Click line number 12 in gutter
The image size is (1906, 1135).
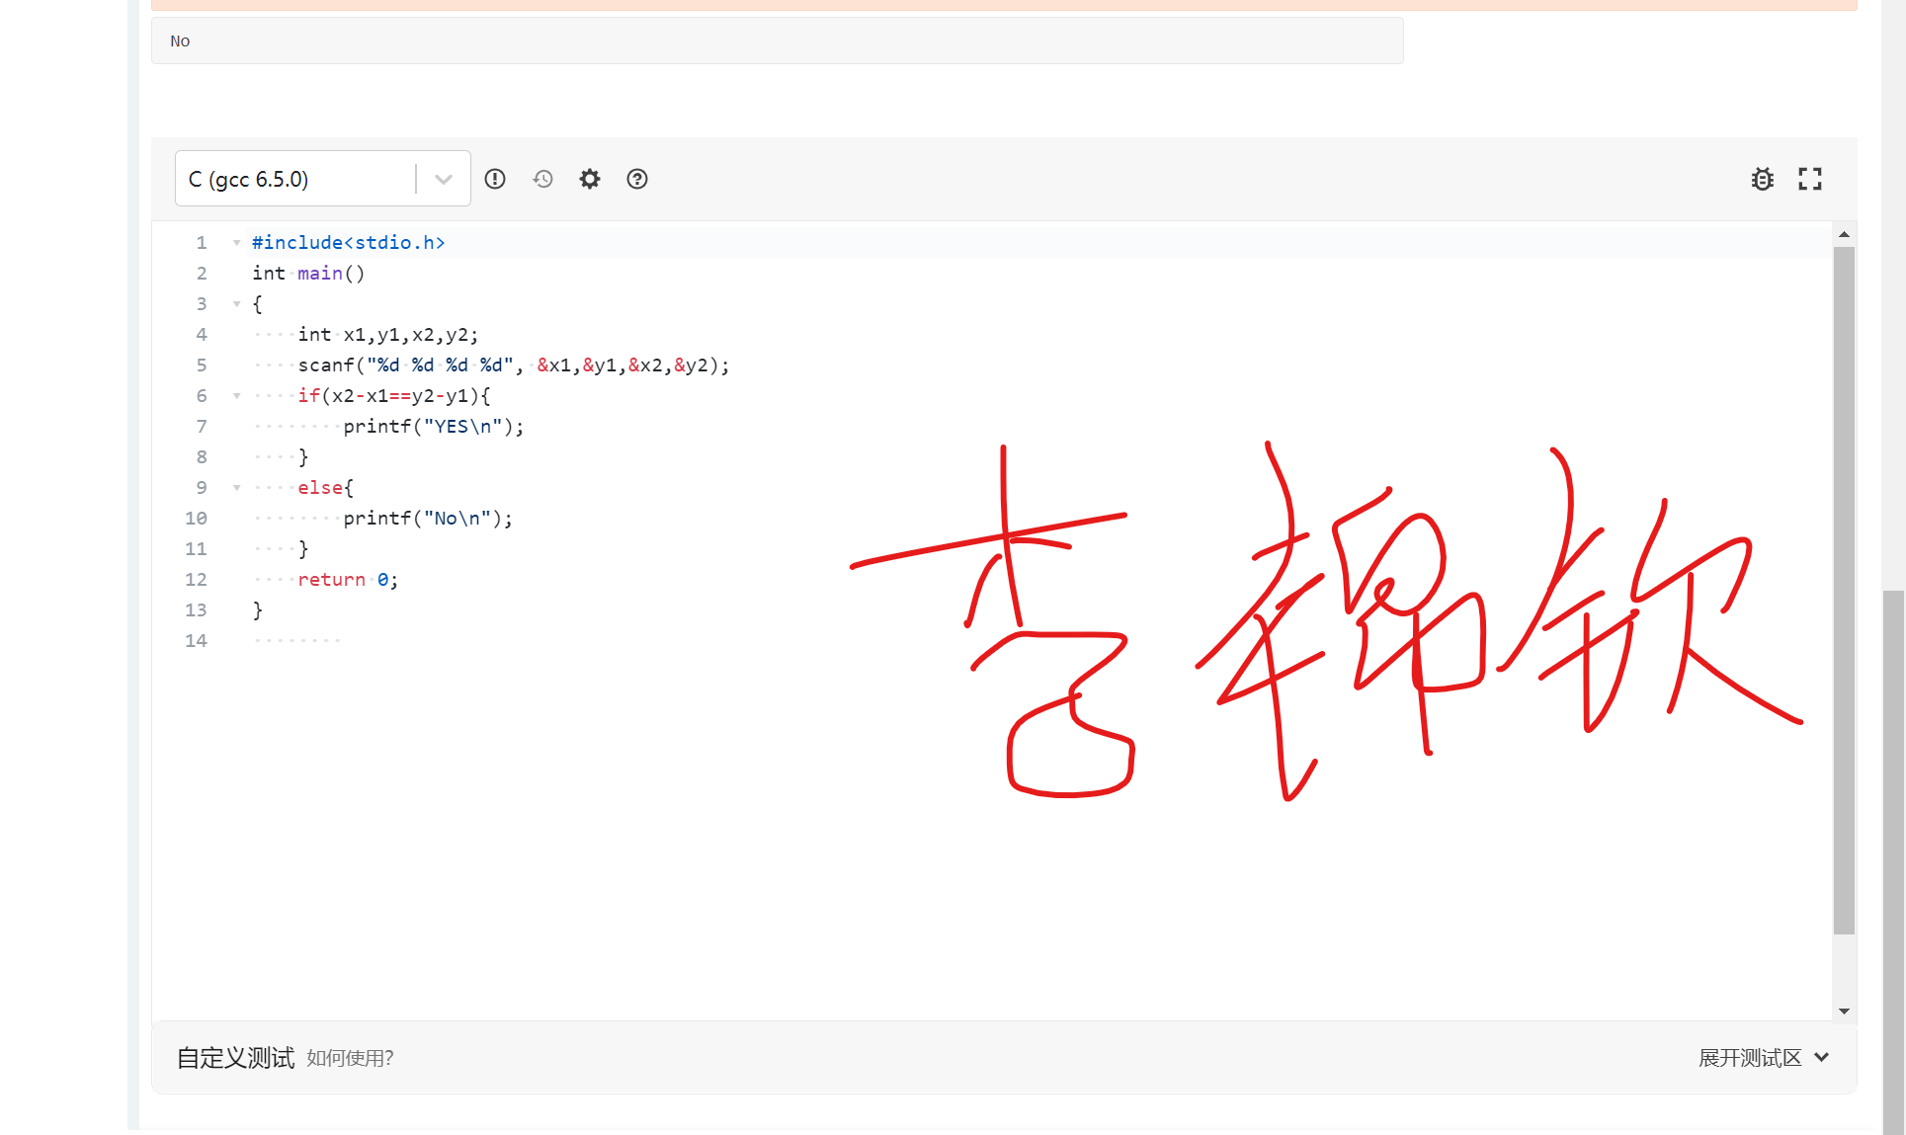(196, 580)
